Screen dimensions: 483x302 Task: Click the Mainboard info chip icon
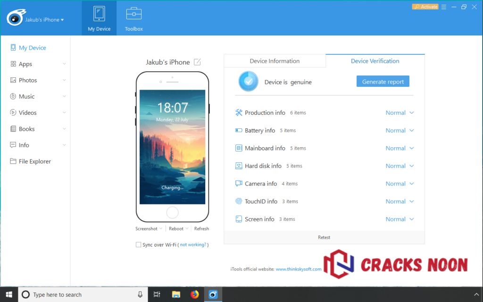(239, 148)
